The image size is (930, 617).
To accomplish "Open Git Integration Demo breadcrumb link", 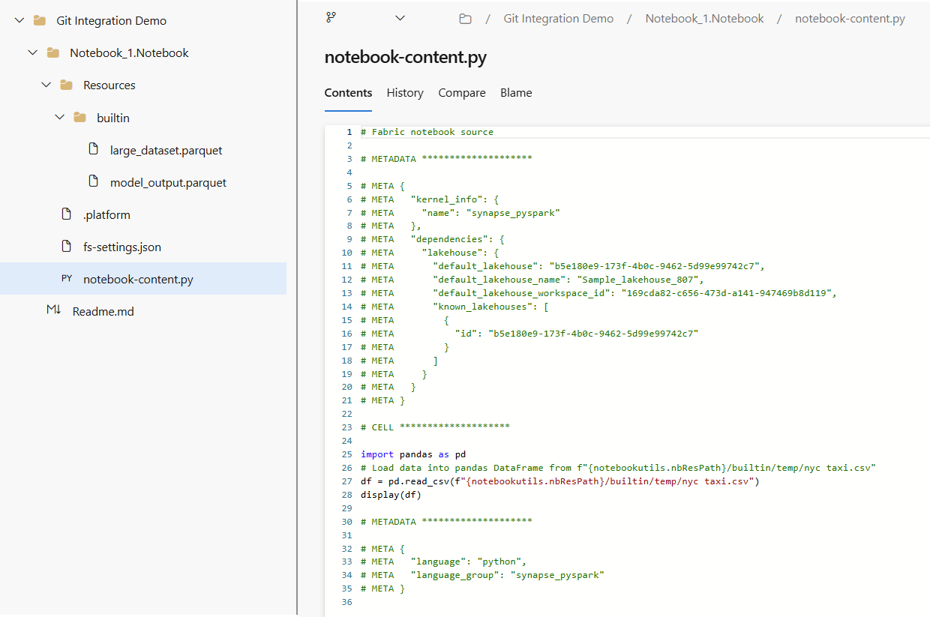I will (x=558, y=19).
